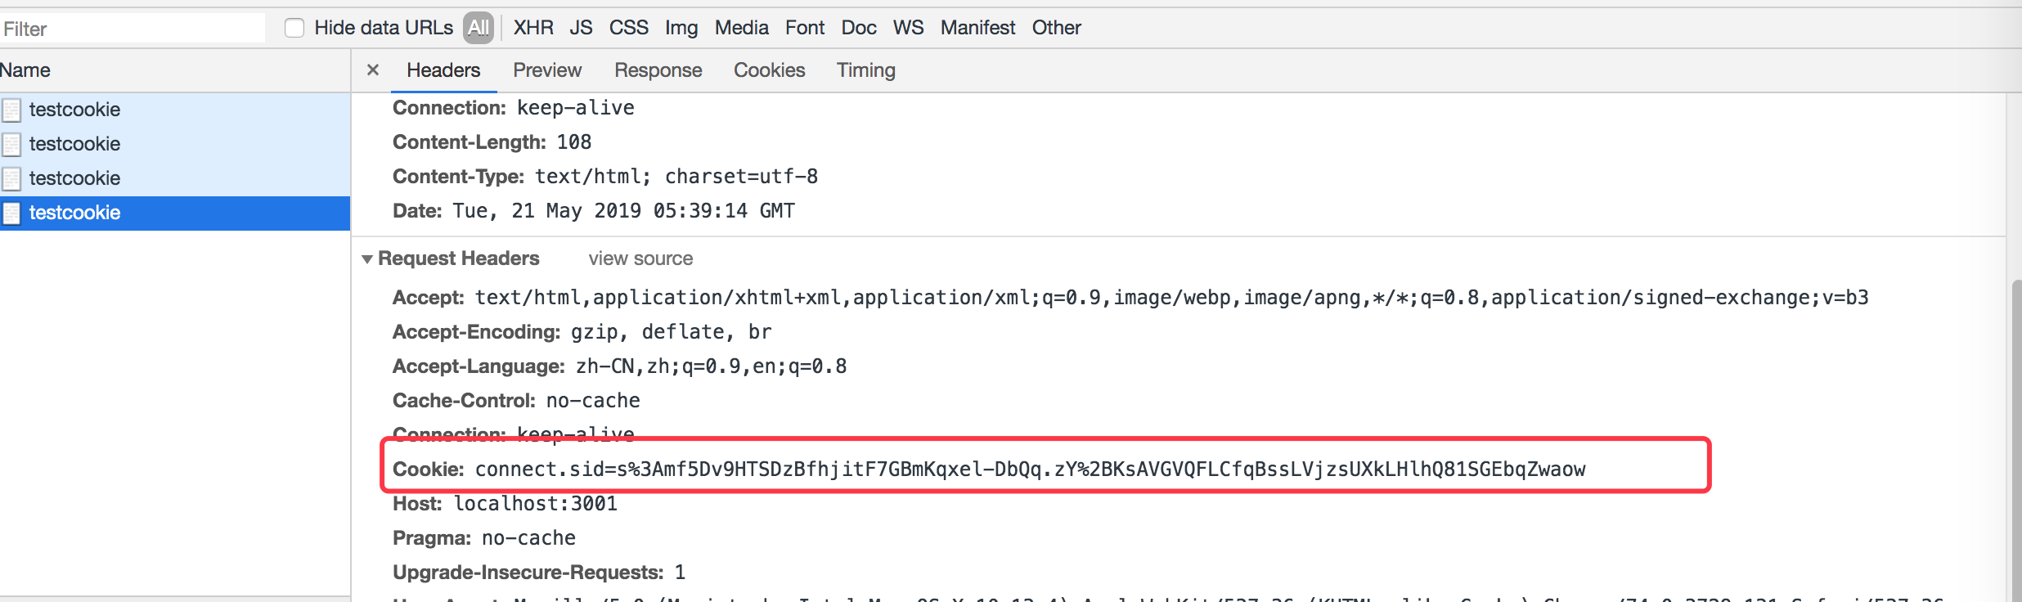Enable the Hide data URLs checkbox
This screenshot has width=2022, height=602.
click(x=294, y=28)
